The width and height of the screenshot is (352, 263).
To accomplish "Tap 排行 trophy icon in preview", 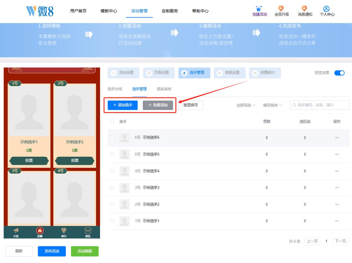I will (64, 231).
